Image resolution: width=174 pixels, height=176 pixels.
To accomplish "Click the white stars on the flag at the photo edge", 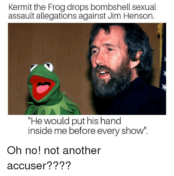I will click(164, 74).
